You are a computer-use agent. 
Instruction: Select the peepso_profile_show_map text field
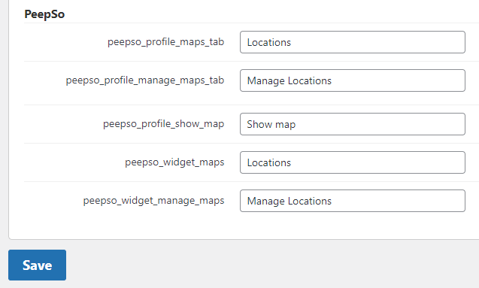click(x=353, y=124)
